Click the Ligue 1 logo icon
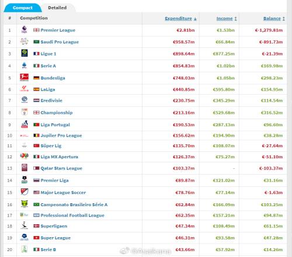This screenshot has width=292, height=257. click(25, 53)
